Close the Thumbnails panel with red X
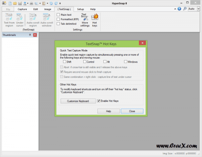 [35, 35]
